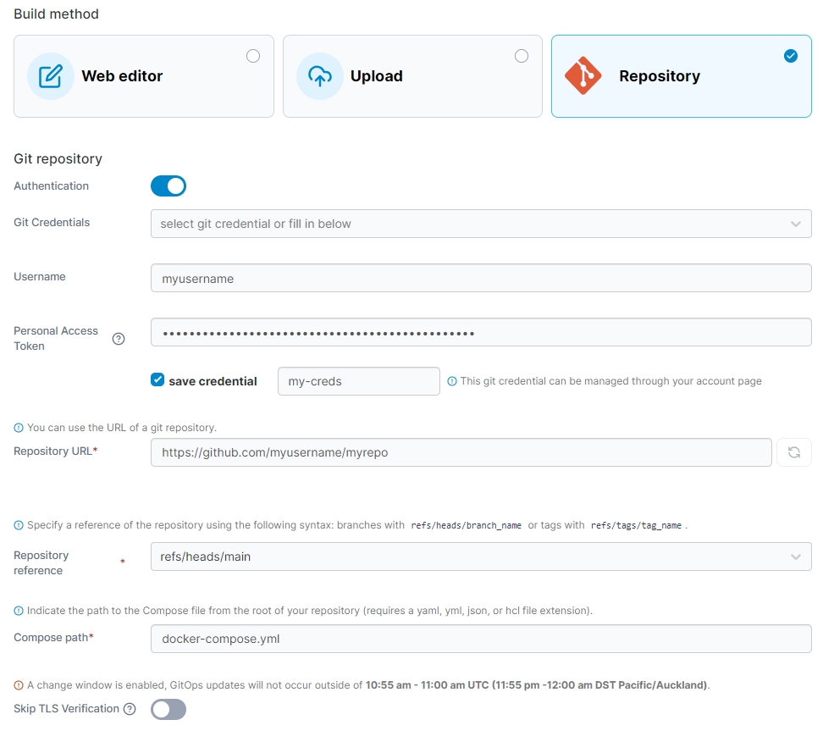
Task: Click the Repository URL input field
Action: pyautogui.click(x=461, y=452)
